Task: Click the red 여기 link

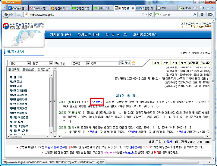Action: 156,152
